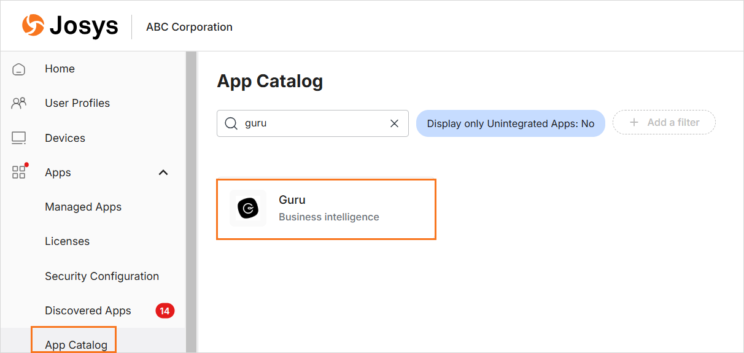Viewport: 744px width, 353px height.
Task: Open the Home icon in sidebar
Action: coord(19,69)
